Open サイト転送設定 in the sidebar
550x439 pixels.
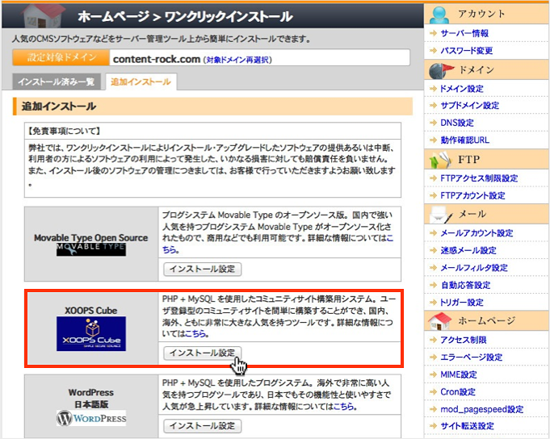click(468, 426)
